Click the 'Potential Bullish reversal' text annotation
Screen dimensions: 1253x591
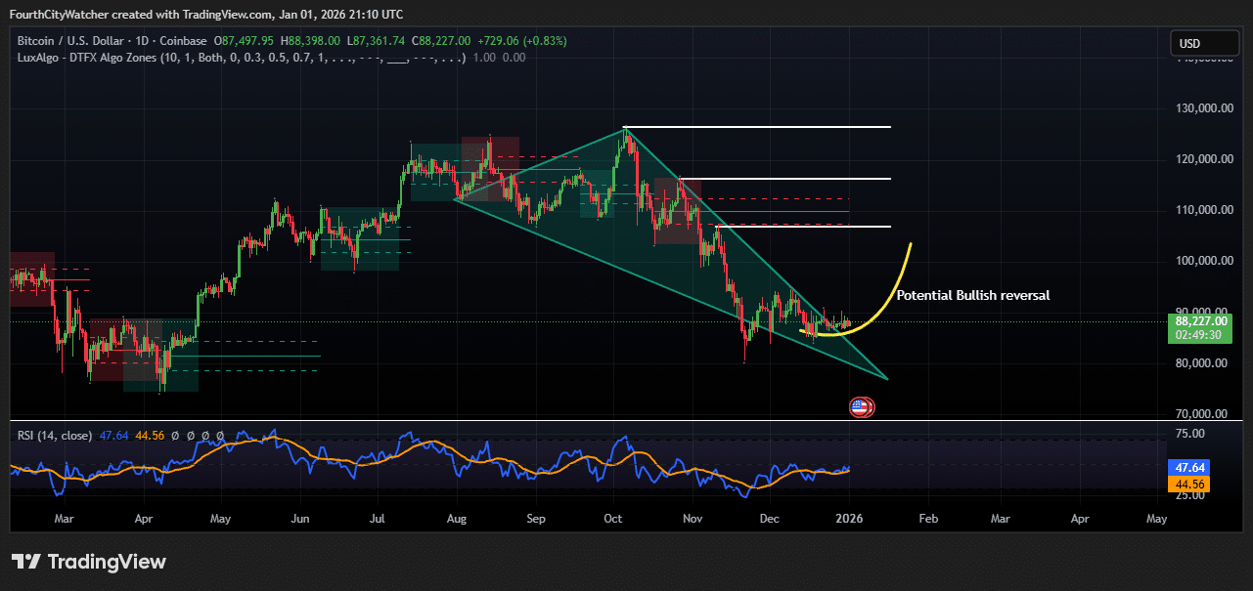pyautogui.click(x=972, y=295)
